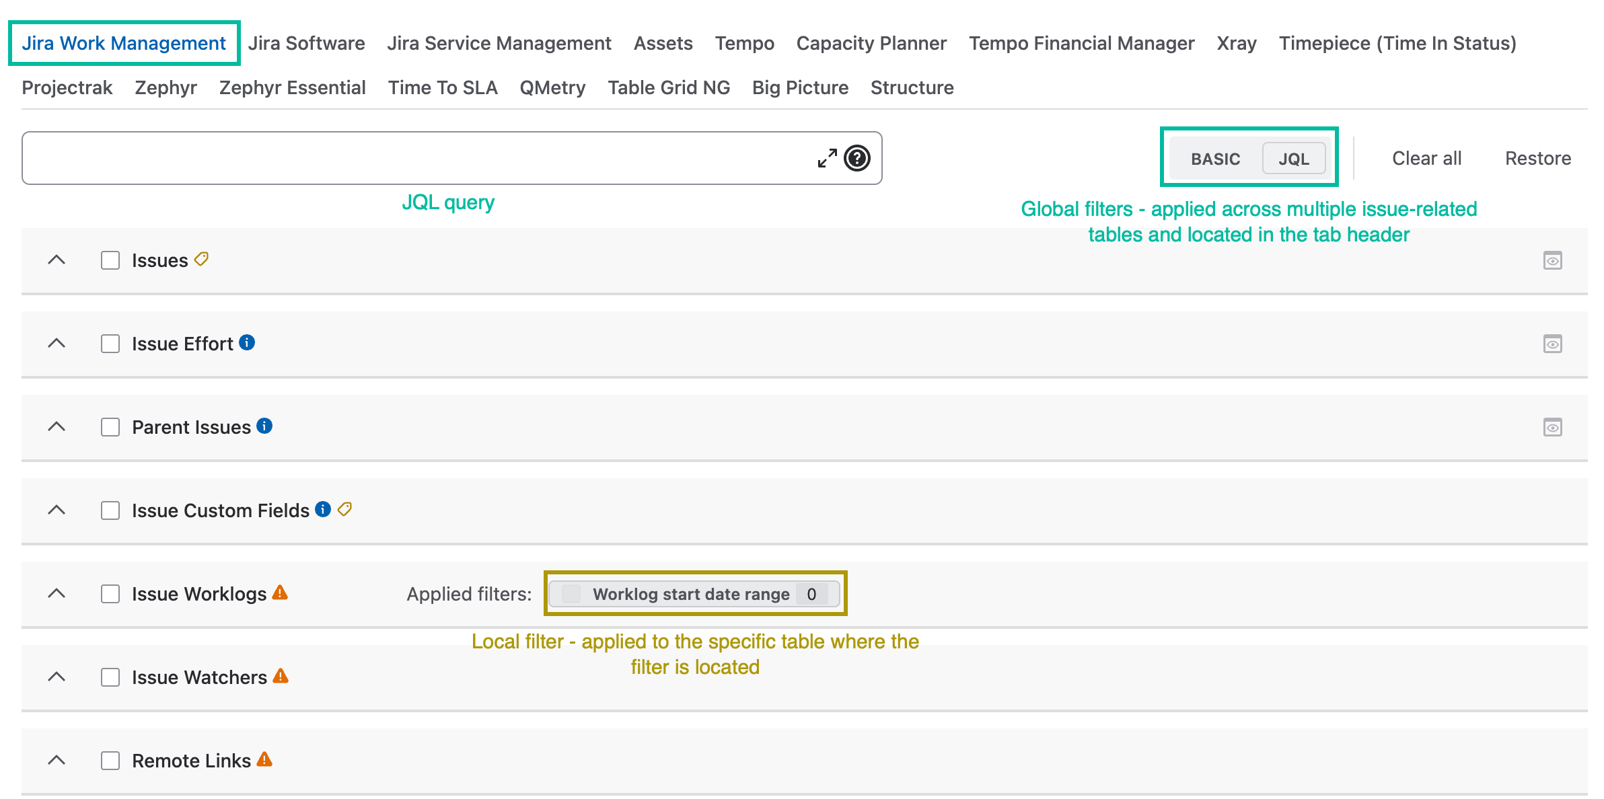This screenshot has height=799, width=1604.
Task: Open the preview eye icon for Issue Effort
Action: 1553,344
